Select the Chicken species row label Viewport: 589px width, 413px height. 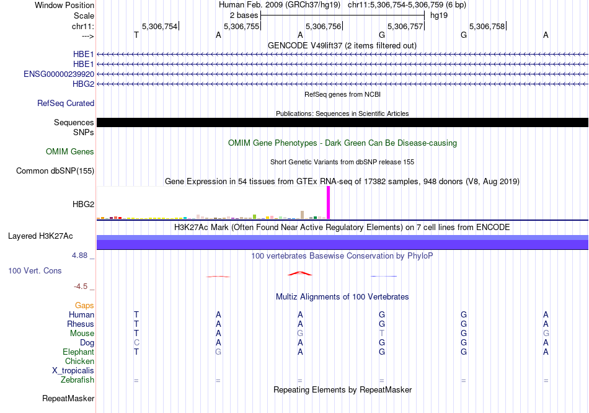coord(79,361)
